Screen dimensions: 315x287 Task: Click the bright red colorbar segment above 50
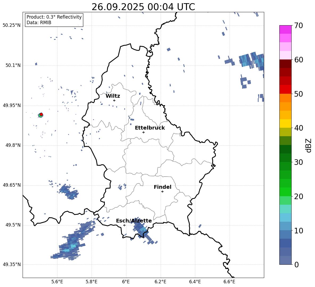click(285, 89)
